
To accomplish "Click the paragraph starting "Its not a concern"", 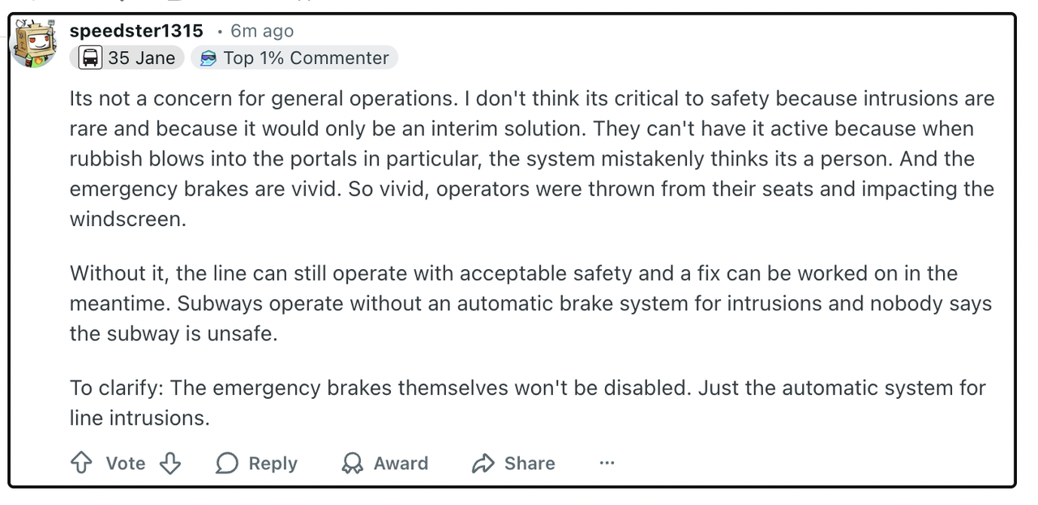I will [x=531, y=158].
